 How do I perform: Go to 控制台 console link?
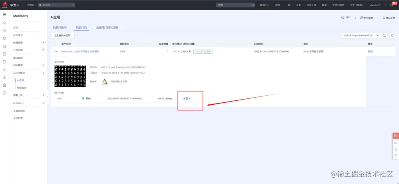pos(30,5)
